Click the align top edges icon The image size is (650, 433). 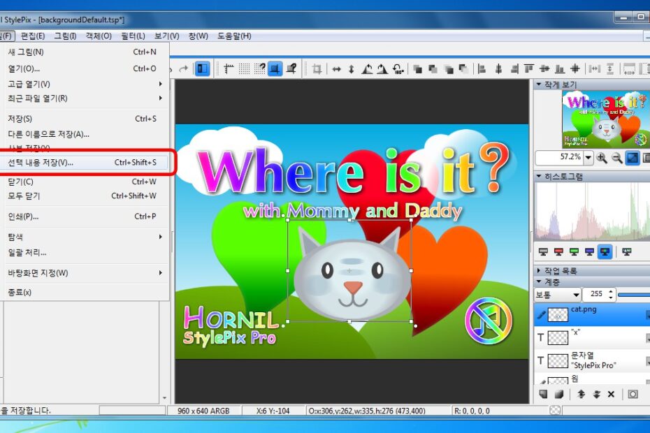click(529, 68)
